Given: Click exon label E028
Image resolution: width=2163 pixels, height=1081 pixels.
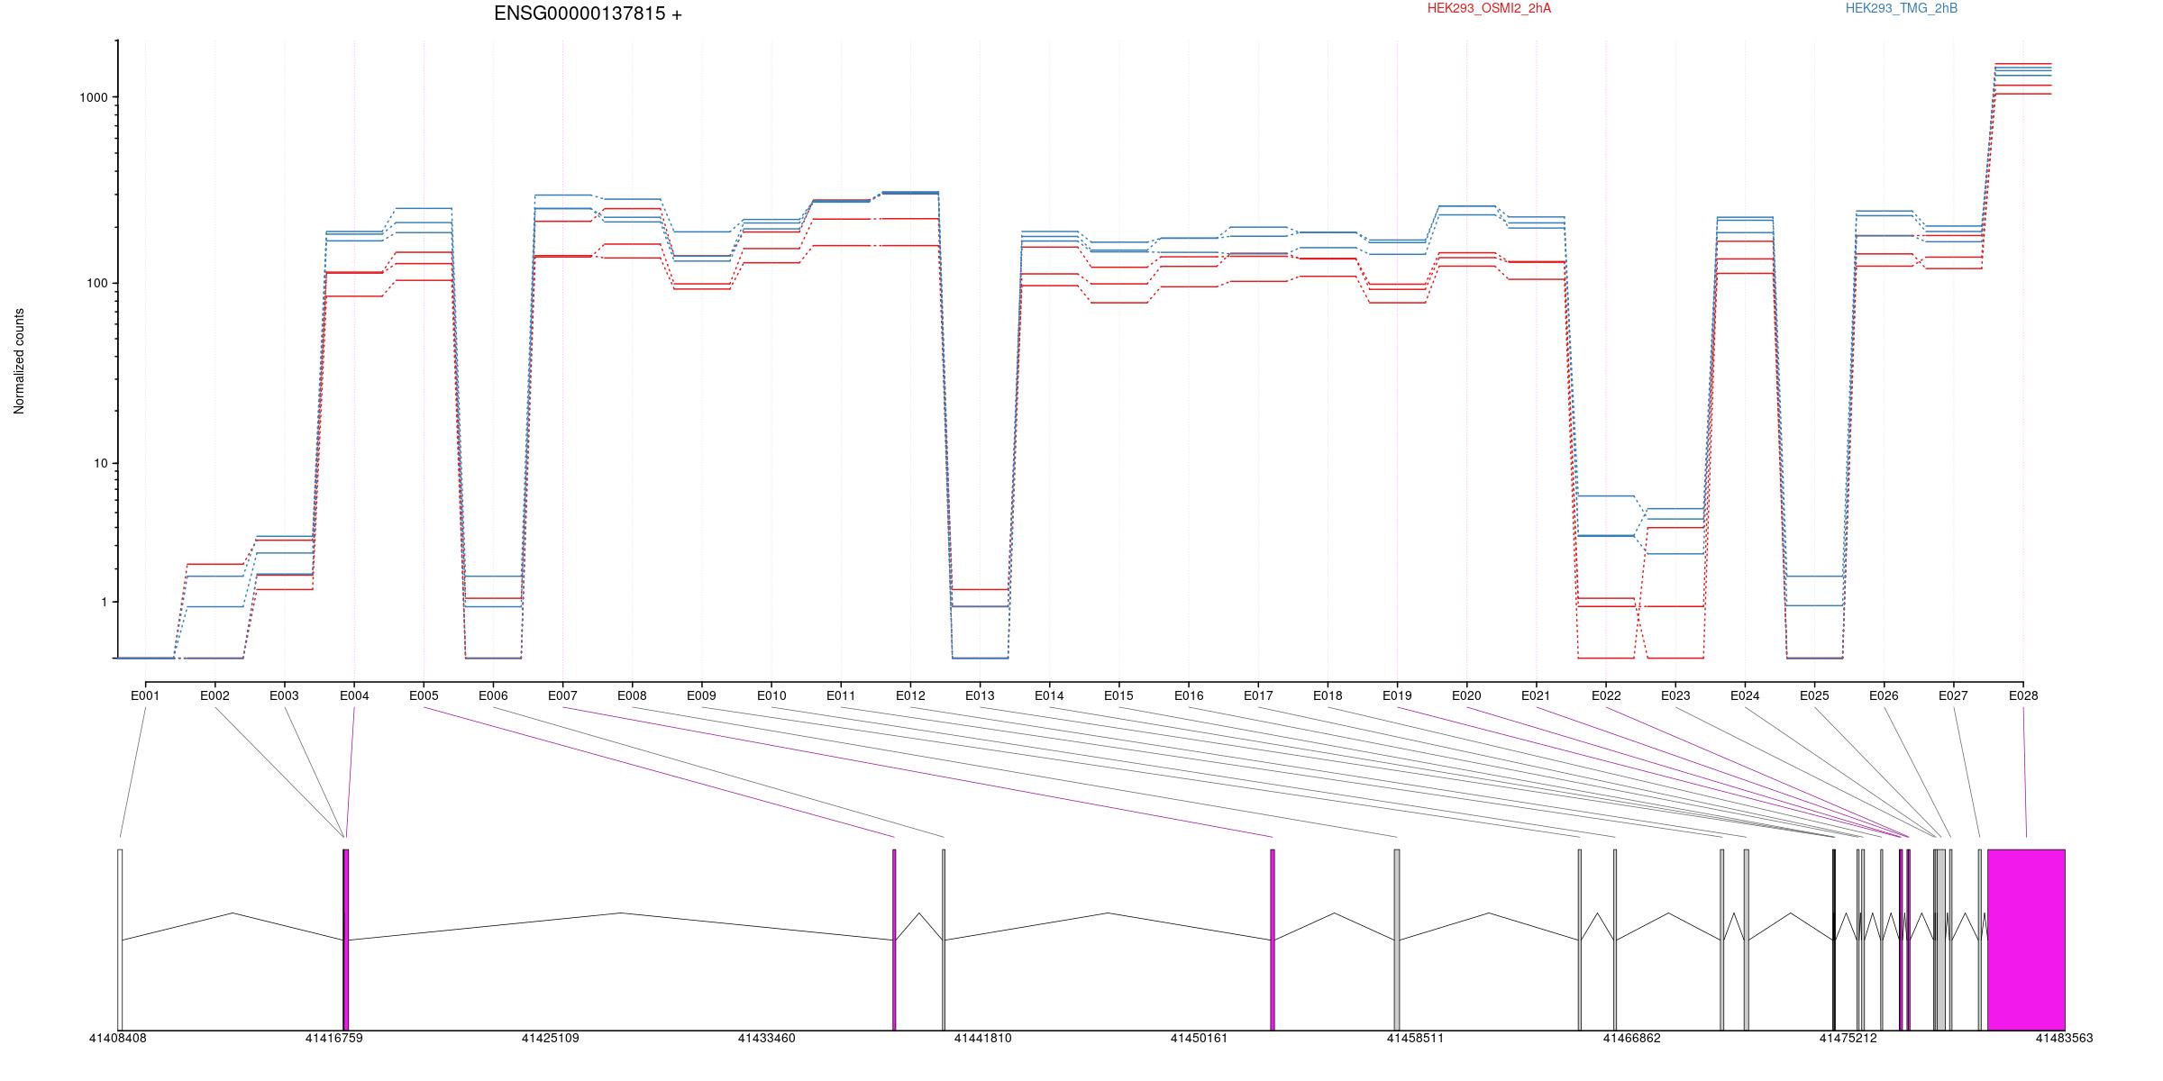Looking at the screenshot, I should tap(2023, 695).
